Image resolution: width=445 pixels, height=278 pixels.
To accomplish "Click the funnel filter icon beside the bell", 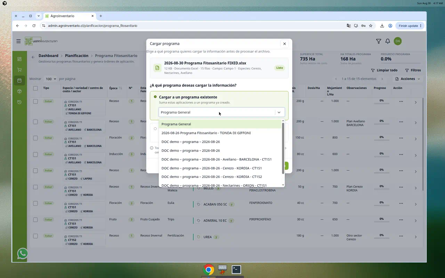I will coord(379,41).
